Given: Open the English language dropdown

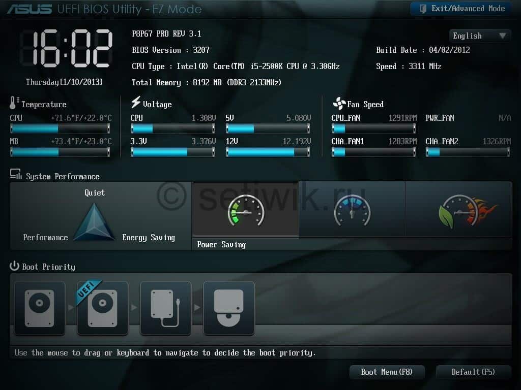Looking at the screenshot, I should click(x=479, y=36).
